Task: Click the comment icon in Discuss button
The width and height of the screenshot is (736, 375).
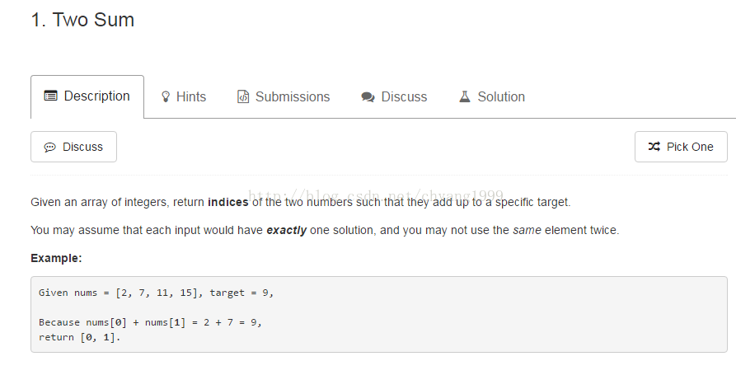Action: 50,147
